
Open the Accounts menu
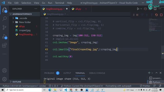(x=4, y=71)
